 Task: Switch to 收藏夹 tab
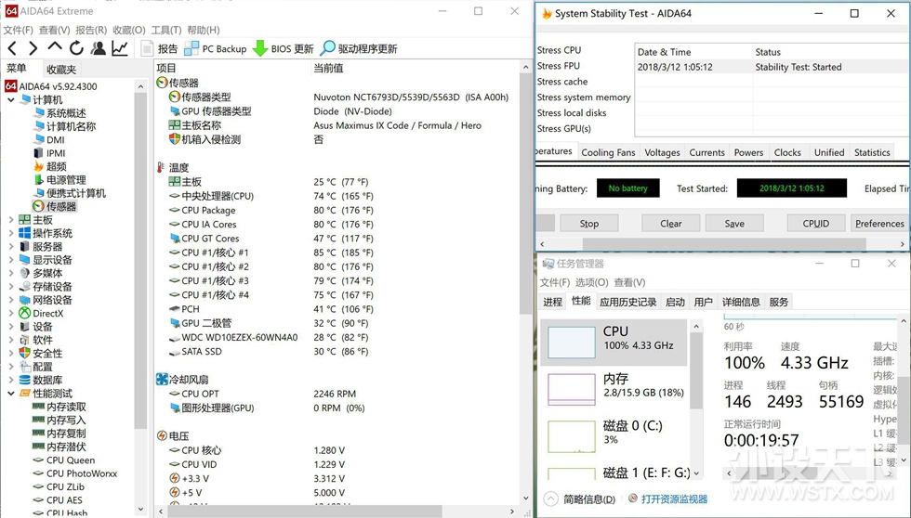point(61,69)
